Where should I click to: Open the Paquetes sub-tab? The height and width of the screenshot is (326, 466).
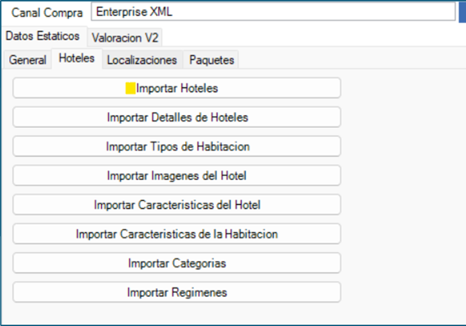tap(211, 60)
